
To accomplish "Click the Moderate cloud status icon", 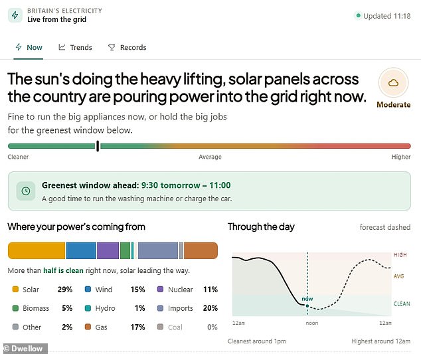I will (x=393, y=83).
